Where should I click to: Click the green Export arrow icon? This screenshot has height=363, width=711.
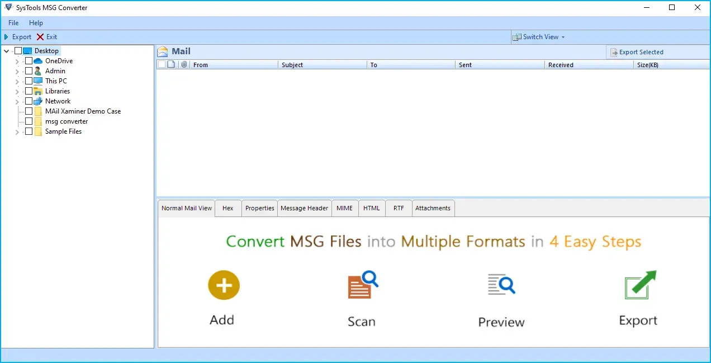[x=640, y=285]
